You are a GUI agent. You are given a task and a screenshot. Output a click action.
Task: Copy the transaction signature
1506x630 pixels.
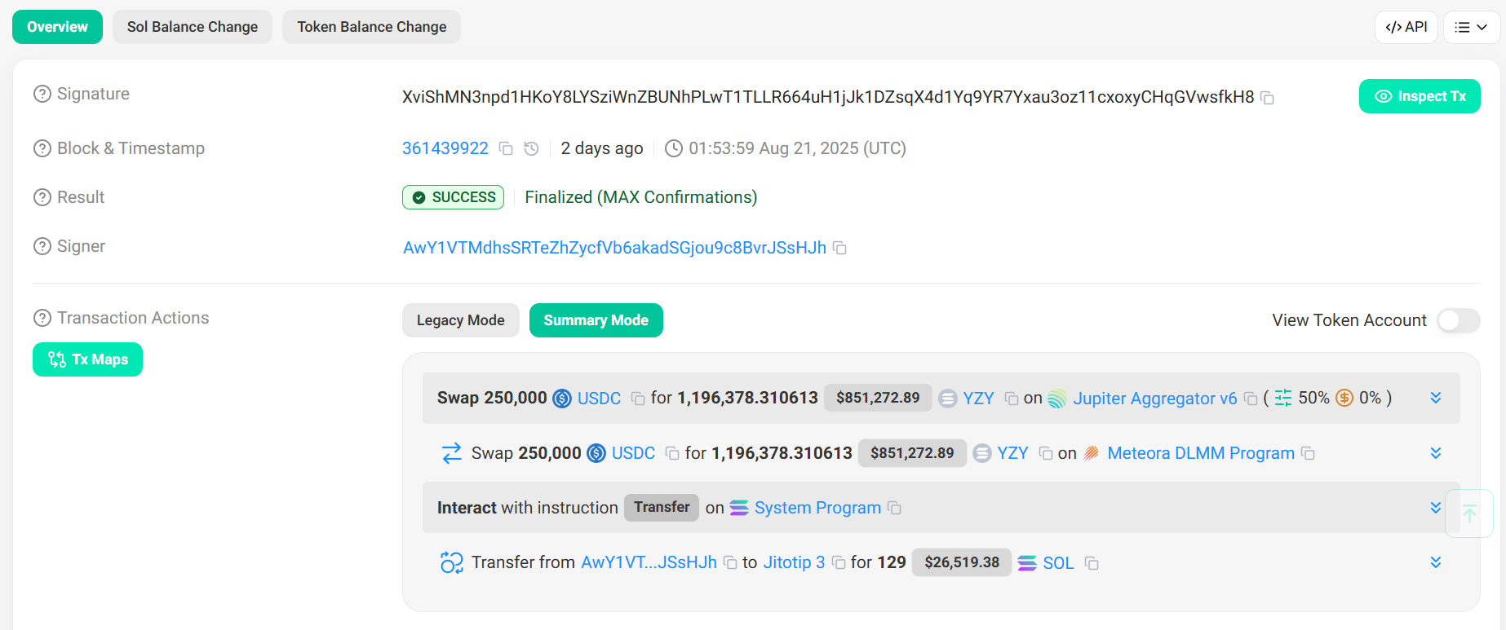(1267, 98)
